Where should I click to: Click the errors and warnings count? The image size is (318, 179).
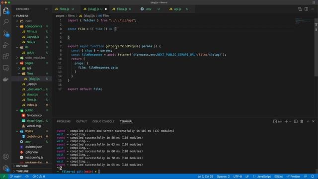coord(39,177)
